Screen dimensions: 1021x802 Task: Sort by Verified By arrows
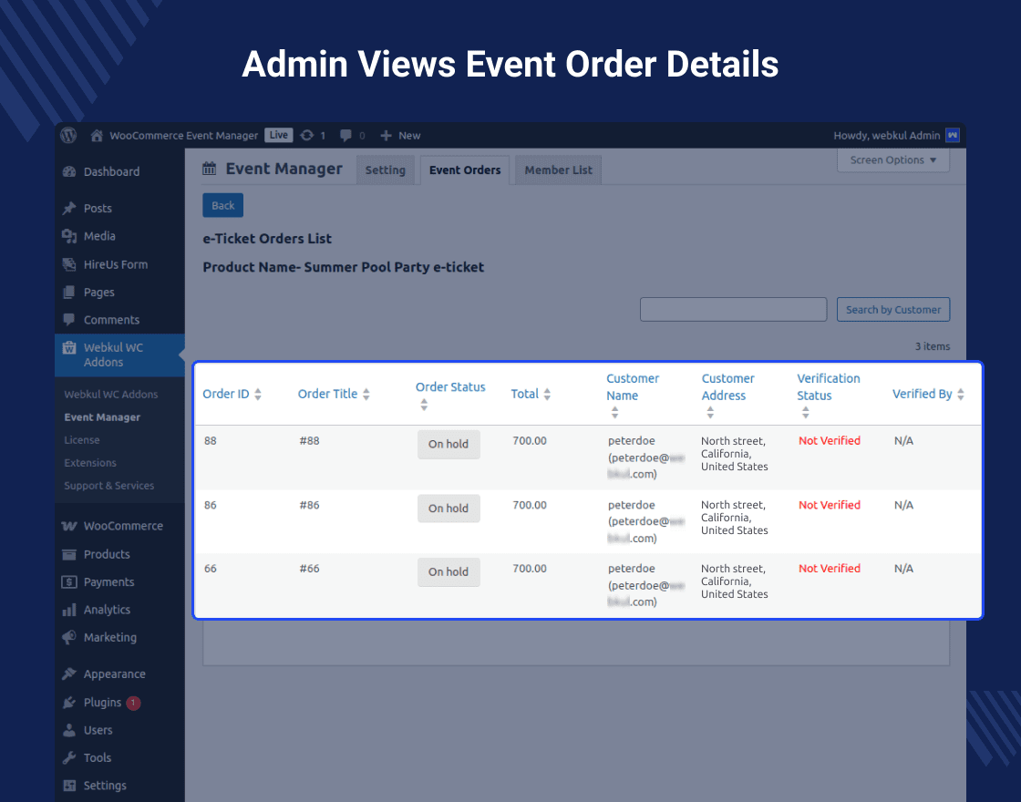[961, 394]
